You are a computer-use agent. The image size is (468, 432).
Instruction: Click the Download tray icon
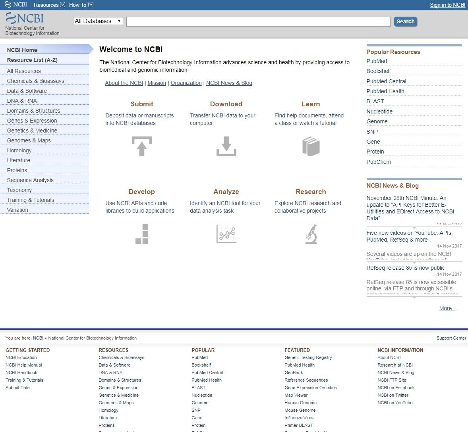(x=226, y=146)
